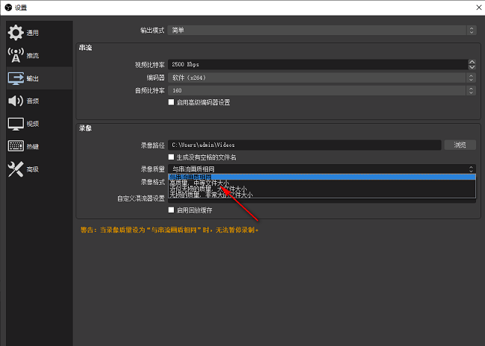Click the orange 警告 warning text
Viewport: 485px width, 346px height.
click(x=169, y=230)
